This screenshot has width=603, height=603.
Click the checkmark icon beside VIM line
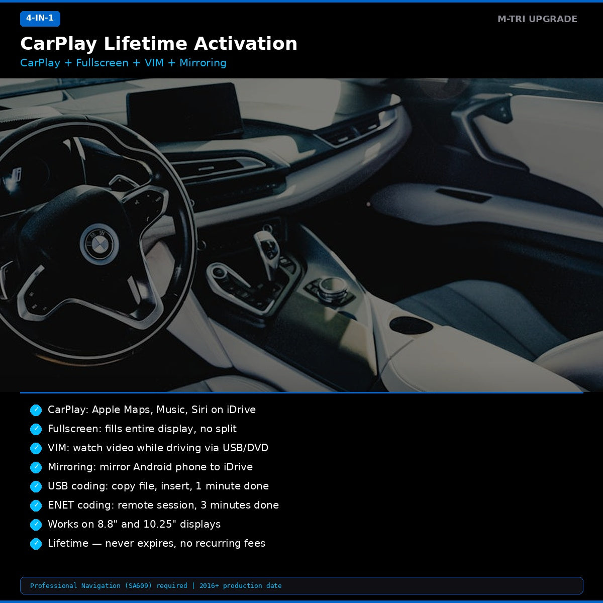coord(36,448)
